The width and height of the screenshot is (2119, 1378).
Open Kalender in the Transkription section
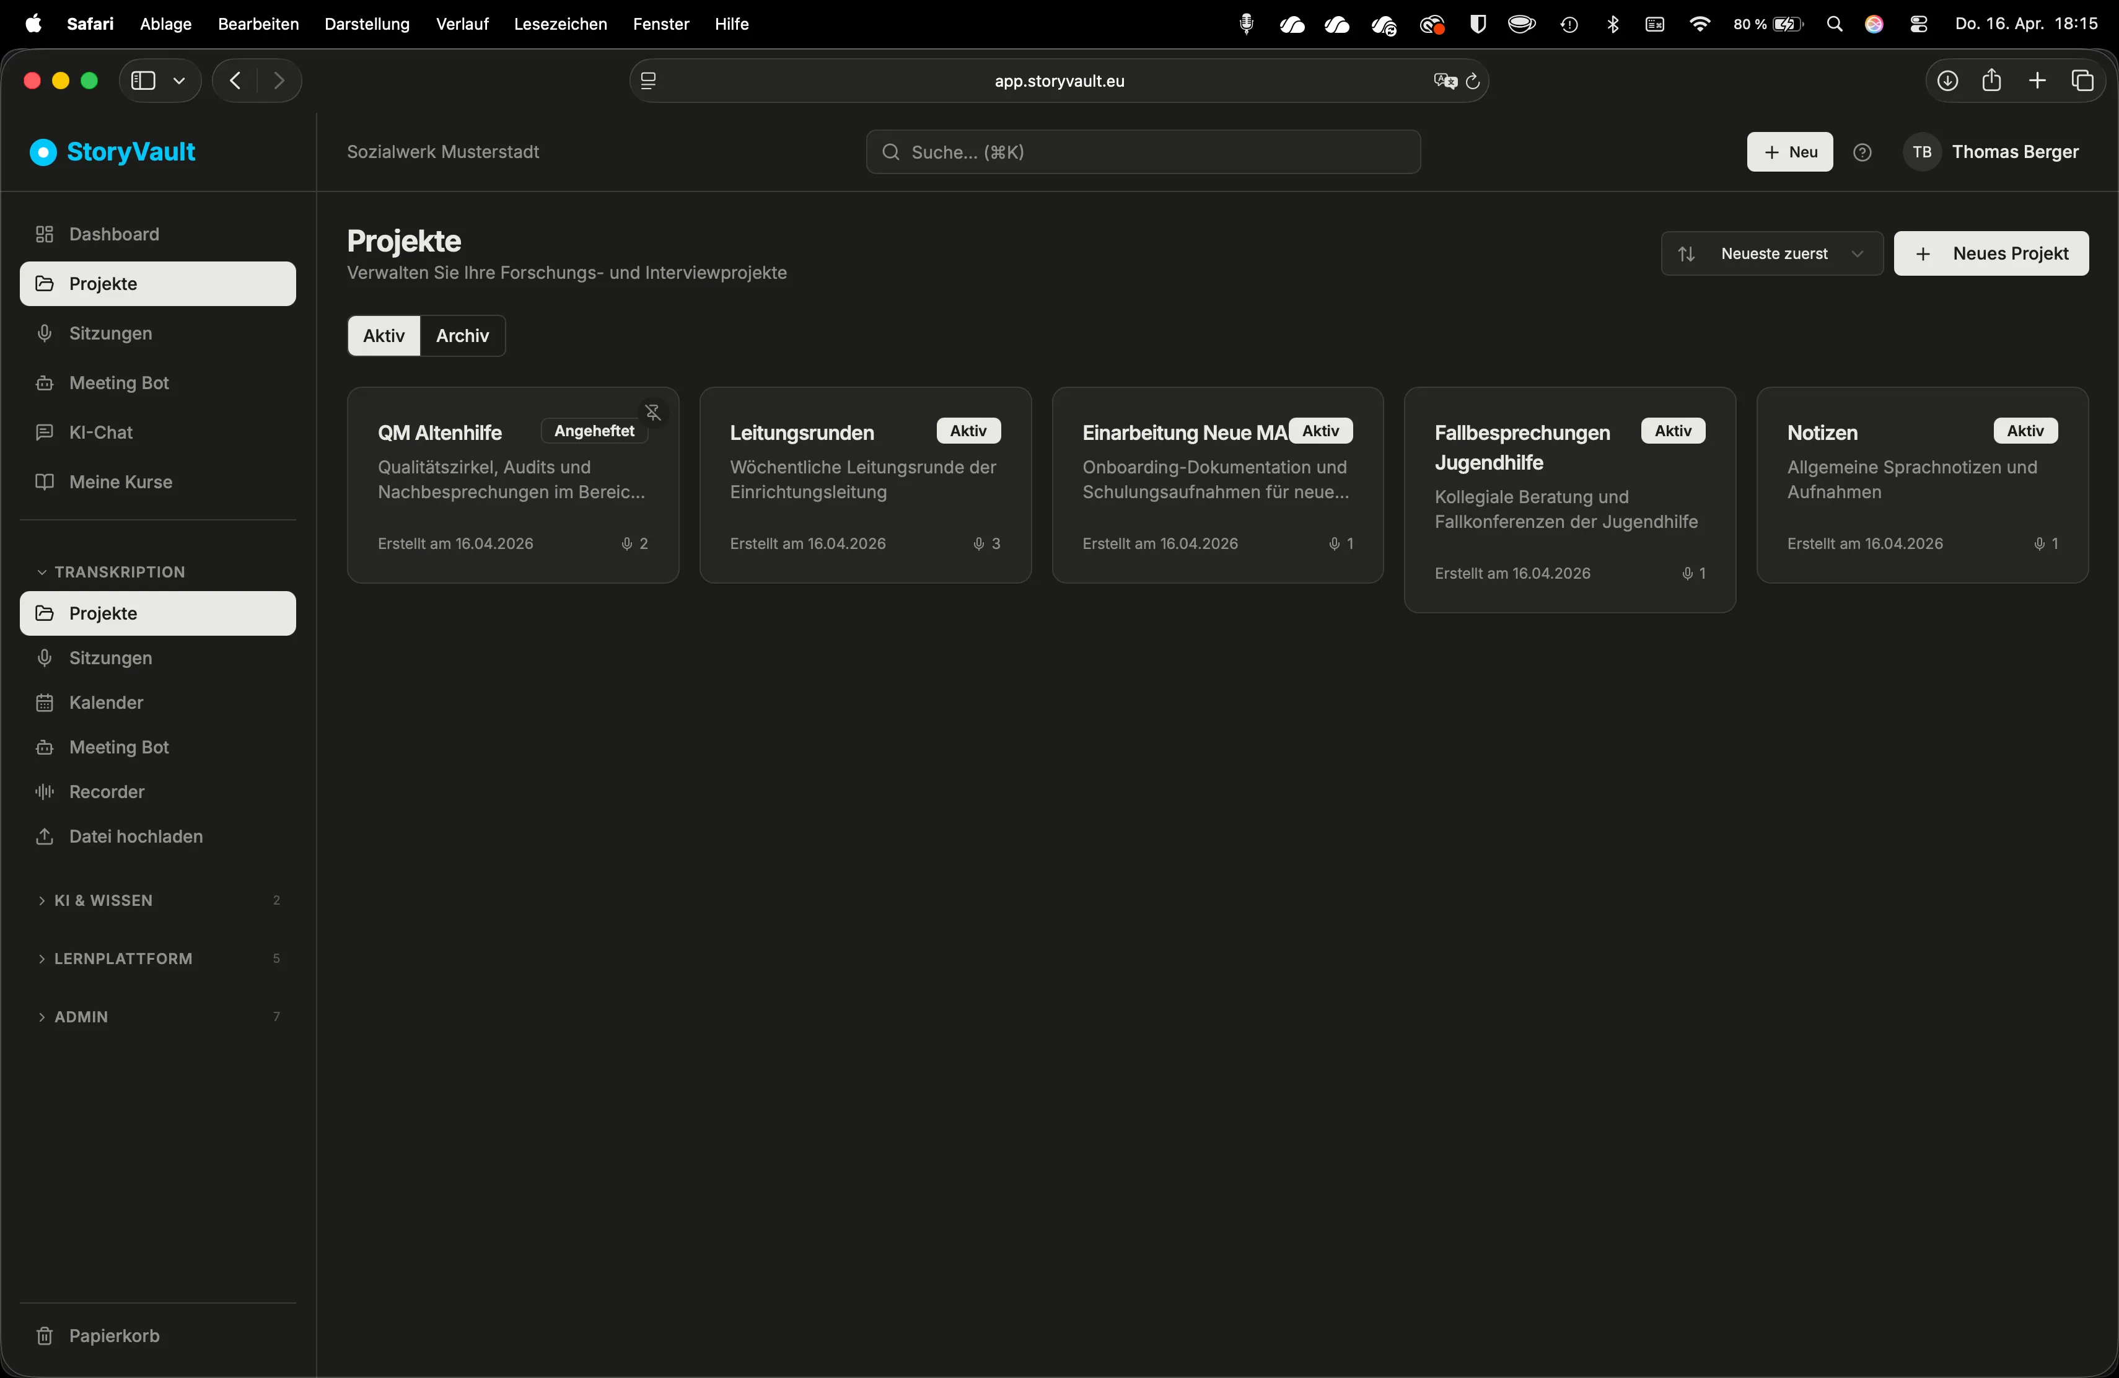tap(157, 703)
